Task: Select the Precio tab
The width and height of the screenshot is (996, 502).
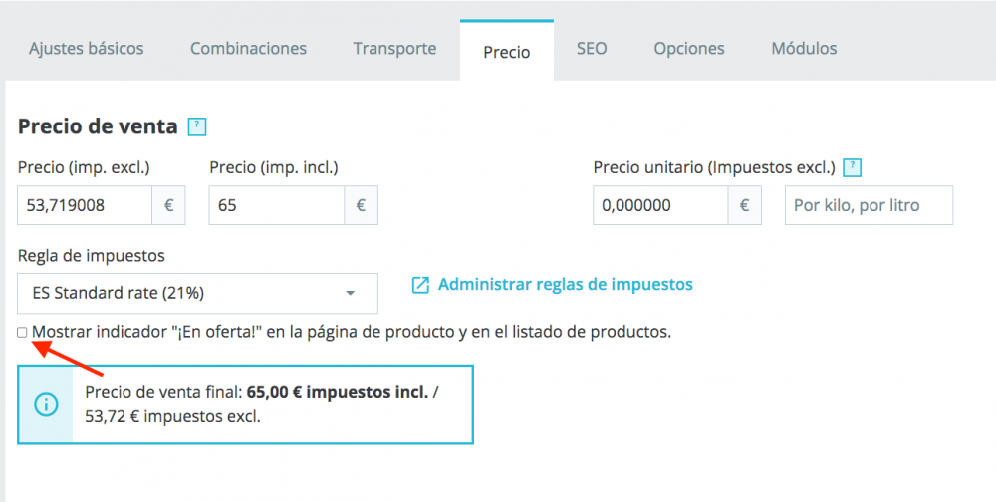Action: pos(506,52)
